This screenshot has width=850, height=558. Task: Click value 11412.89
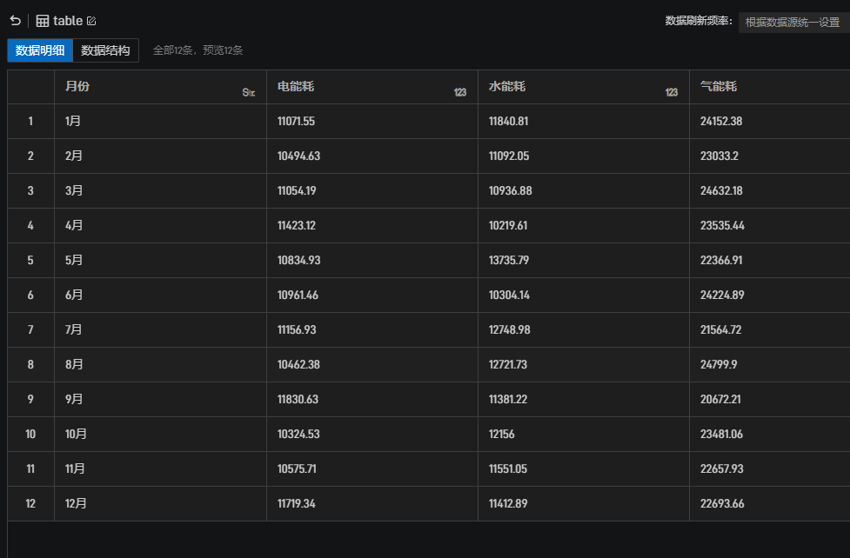[508, 503]
